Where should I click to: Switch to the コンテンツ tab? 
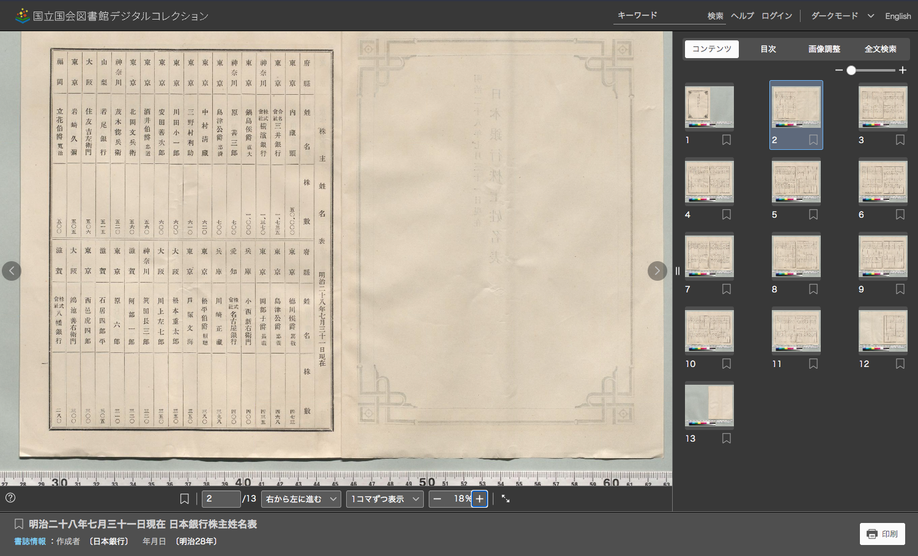(711, 49)
